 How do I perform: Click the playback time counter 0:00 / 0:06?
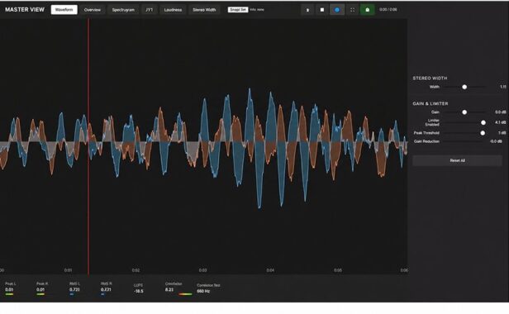coord(388,10)
